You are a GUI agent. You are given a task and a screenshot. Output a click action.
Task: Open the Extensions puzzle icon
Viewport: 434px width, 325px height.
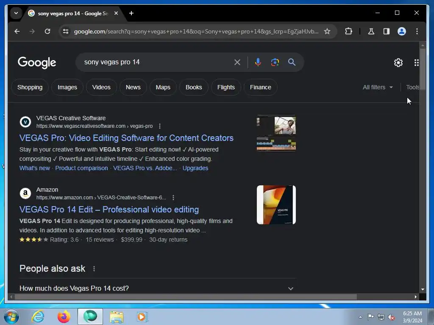click(348, 31)
